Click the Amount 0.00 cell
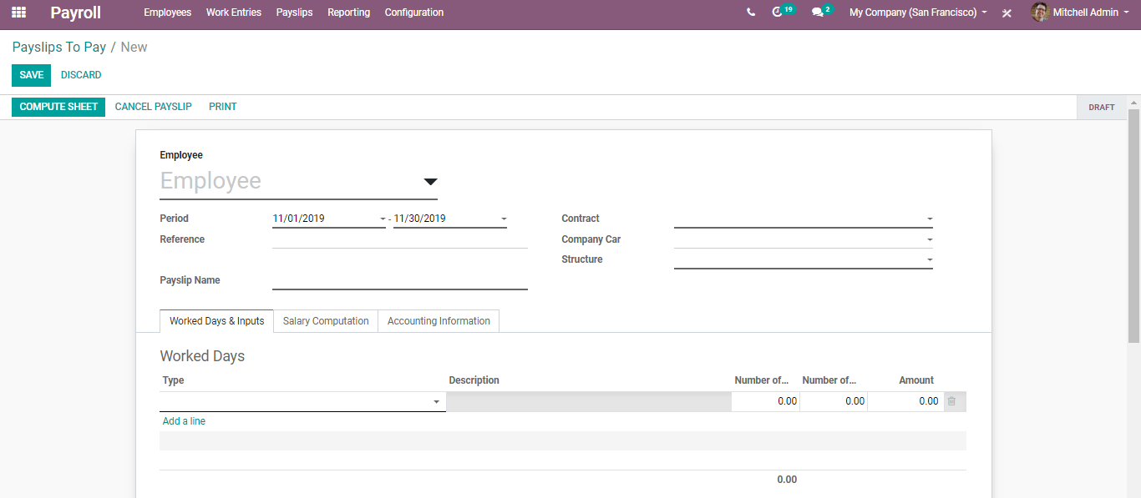This screenshot has height=498, width=1141. (905, 401)
